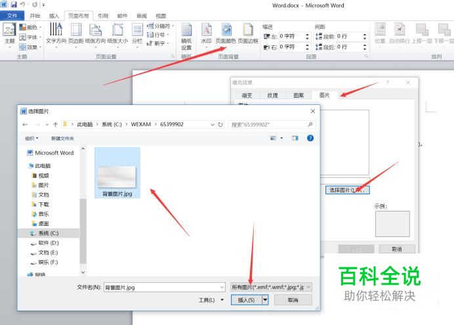Click Bring Forward (上移一层) icon
Image resolution: width=454 pixels, height=325 pixels.
point(422,33)
